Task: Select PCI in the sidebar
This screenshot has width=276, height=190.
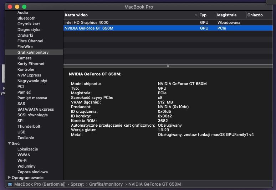Action: pos(20,86)
